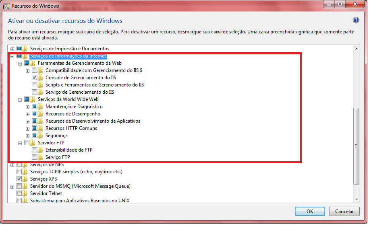Image resolution: width=369 pixels, height=228 pixels.
Task: Click the folder icon next to Servidor Telnet
Action: click(x=25, y=193)
